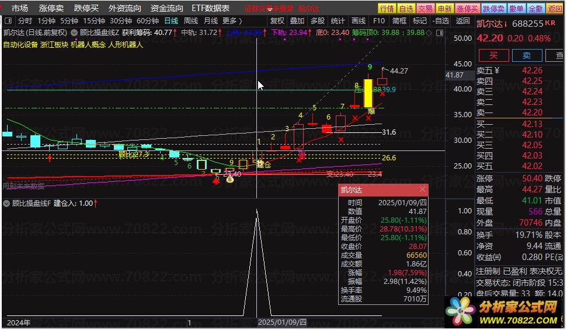
Task: Toggle the left panel icon beside 分时
Action: (x=8, y=21)
